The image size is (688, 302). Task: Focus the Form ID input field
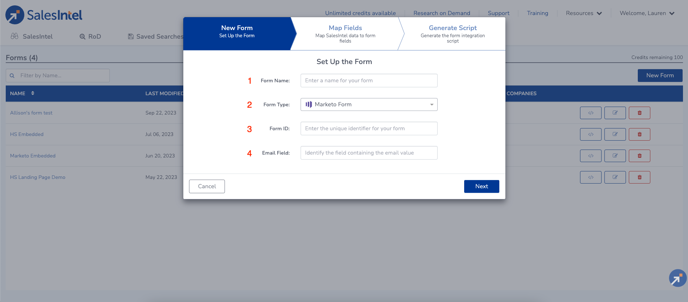click(369, 128)
